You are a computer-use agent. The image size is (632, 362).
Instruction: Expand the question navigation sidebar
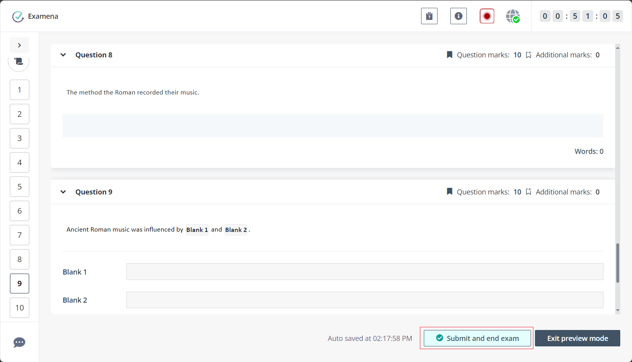[x=19, y=45]
